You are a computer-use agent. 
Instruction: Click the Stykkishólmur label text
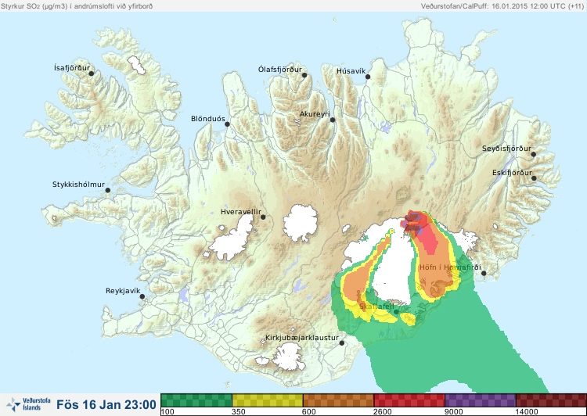[78, 185]
